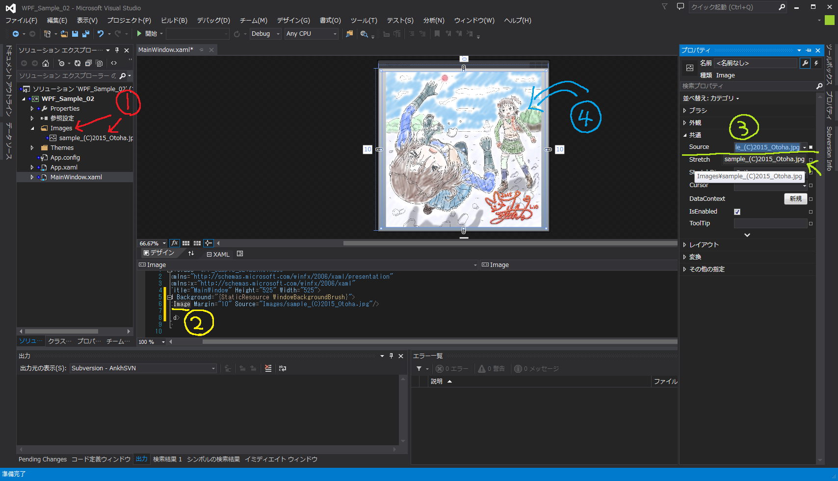Image resolution: width=838 pixels, height=481 pixels.
Task: Show more common properties with down chevron
Action: pyautogui.click(x=747, y=235)
